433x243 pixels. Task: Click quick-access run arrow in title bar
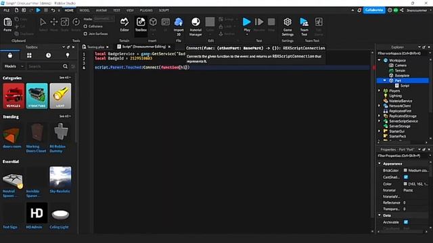[x=39, y=10]
